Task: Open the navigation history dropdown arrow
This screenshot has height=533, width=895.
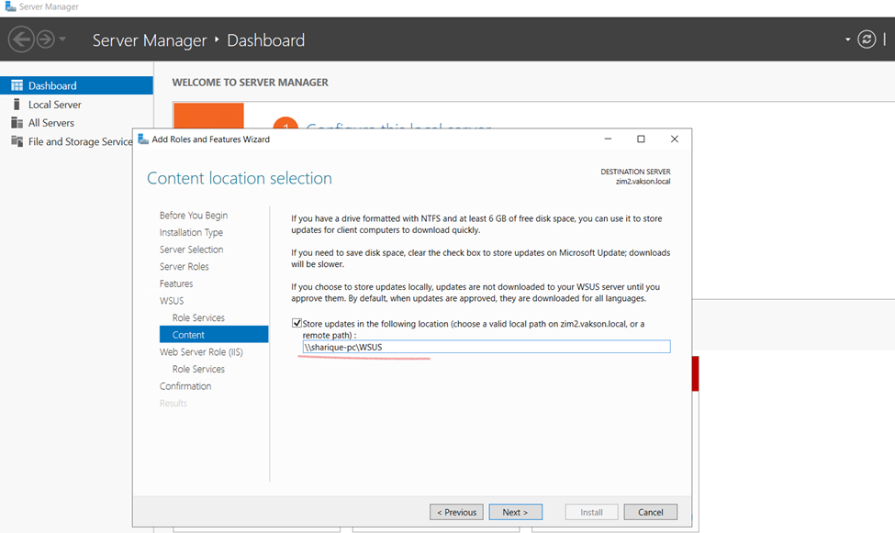Action: point(62,39)
